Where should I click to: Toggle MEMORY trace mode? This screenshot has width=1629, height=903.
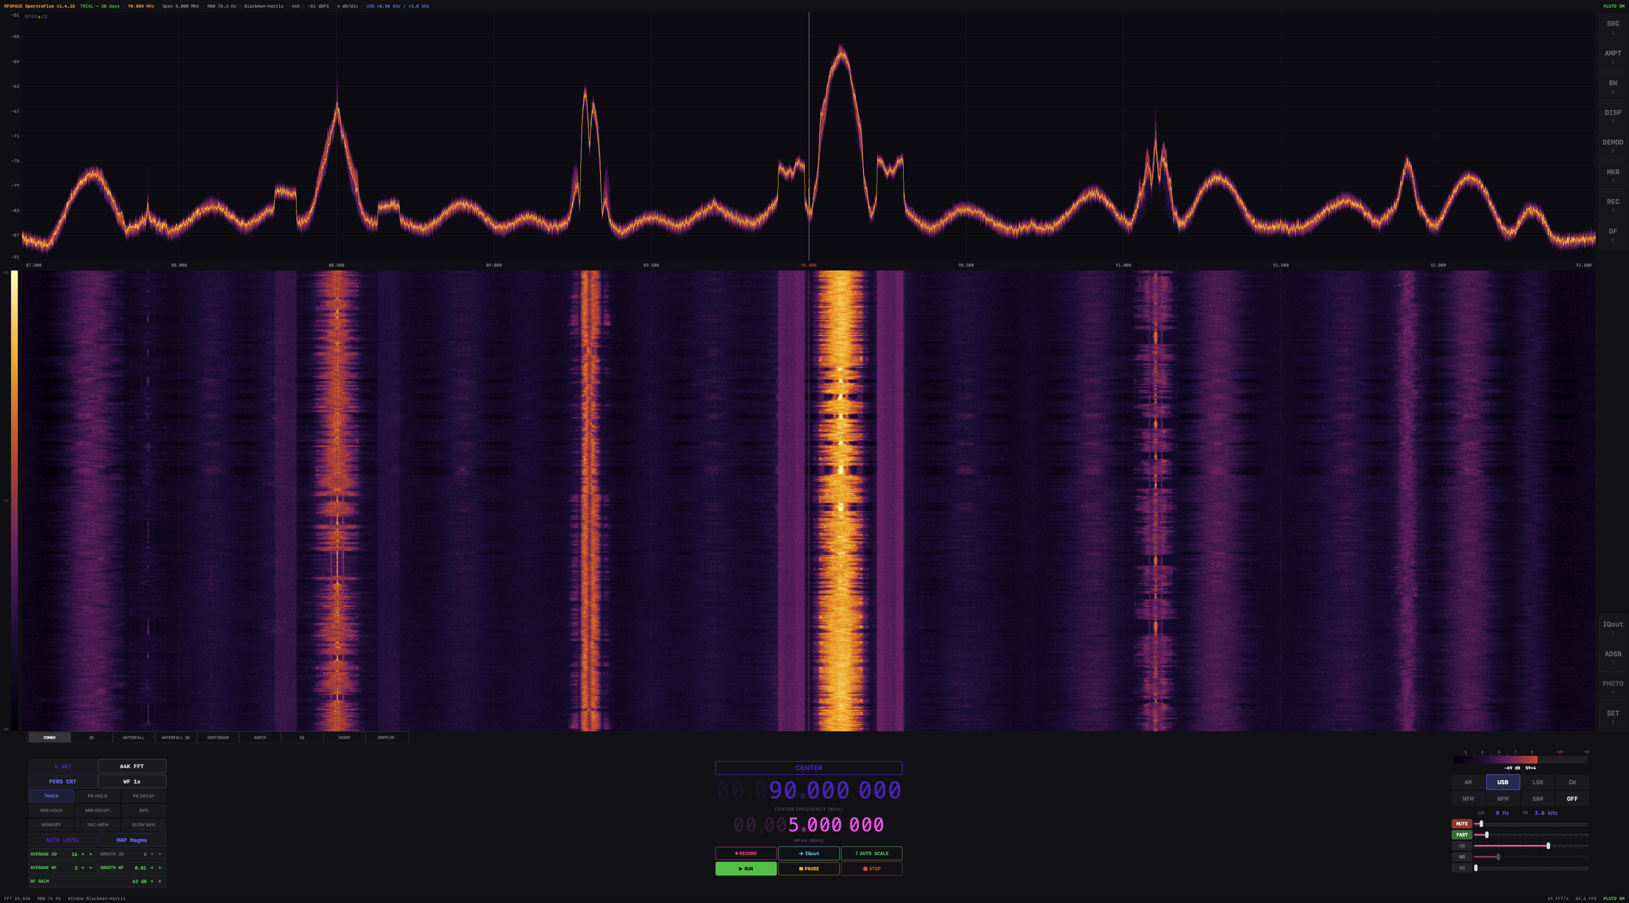51,825
